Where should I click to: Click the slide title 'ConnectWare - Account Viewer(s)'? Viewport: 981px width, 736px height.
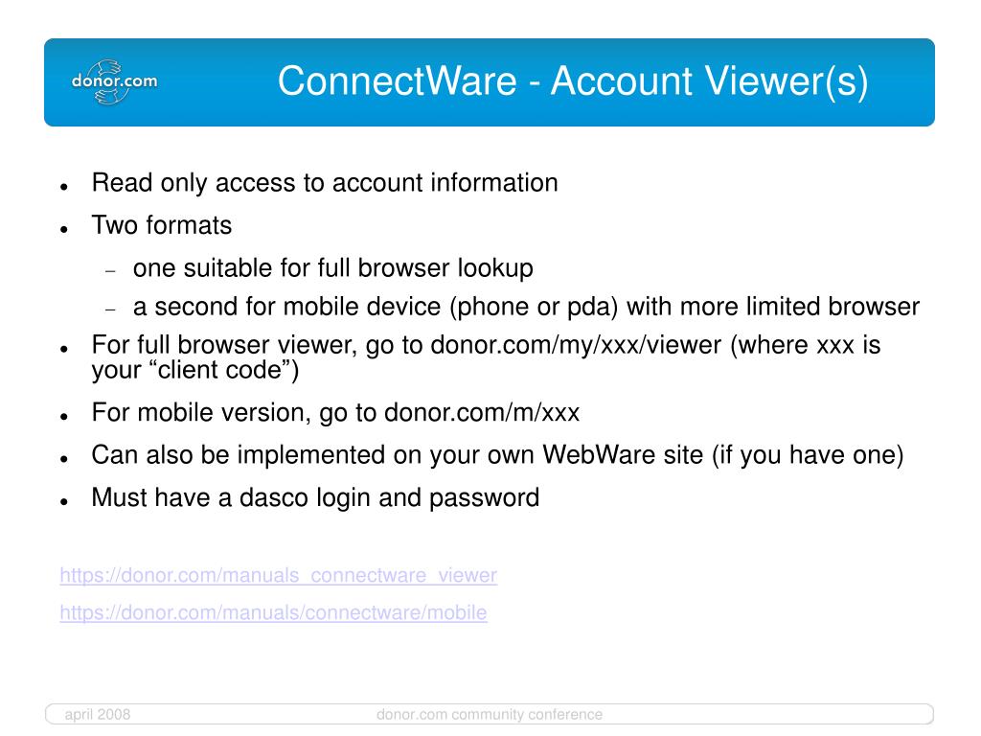pos(573,81)
